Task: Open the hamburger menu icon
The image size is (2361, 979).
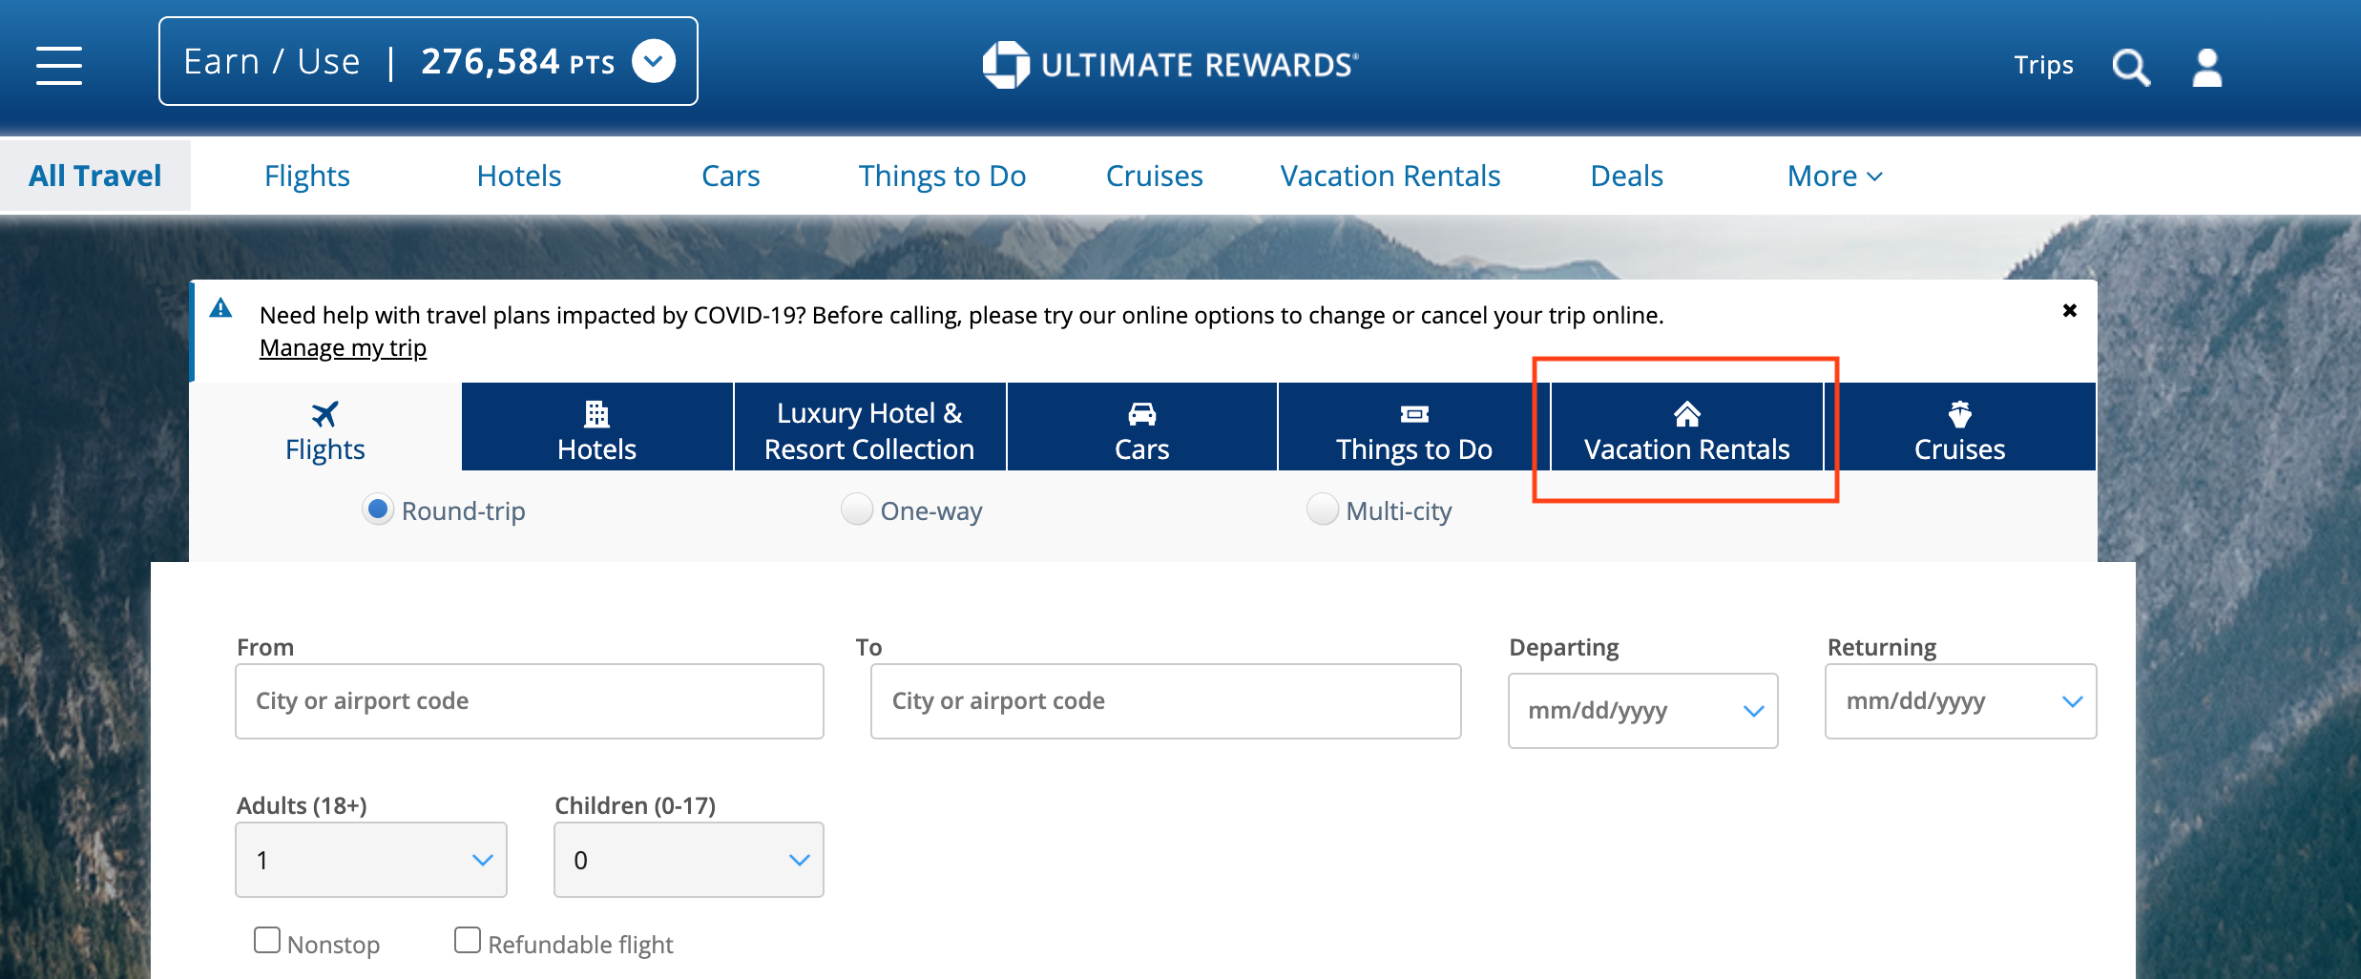Action: [x=59, y=65]
